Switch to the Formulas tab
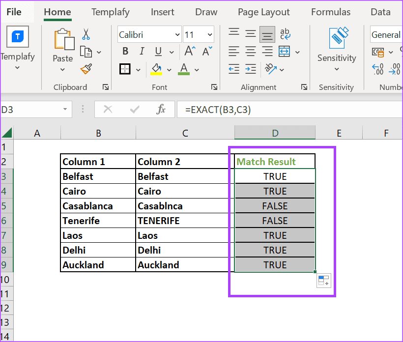The image size is (403, 342). pyautogui.click(x=331, y=12)
